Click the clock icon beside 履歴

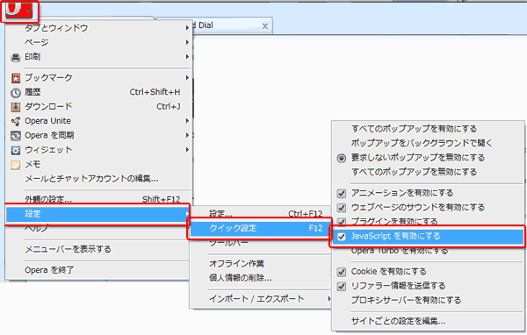16,92
